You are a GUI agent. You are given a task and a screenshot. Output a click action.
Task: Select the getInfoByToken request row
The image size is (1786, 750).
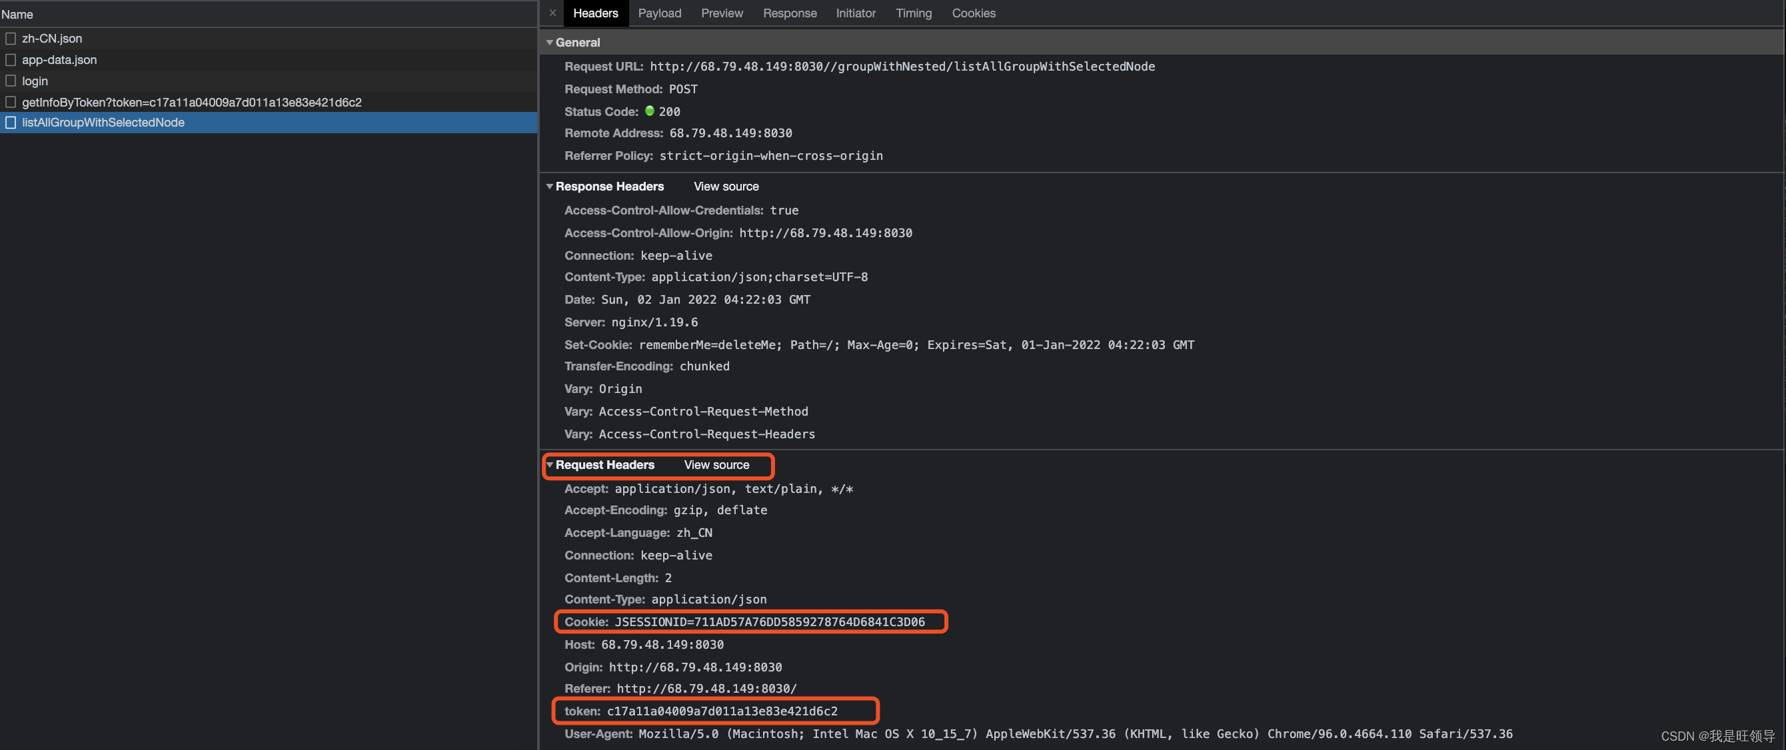[x=191, y=103]
